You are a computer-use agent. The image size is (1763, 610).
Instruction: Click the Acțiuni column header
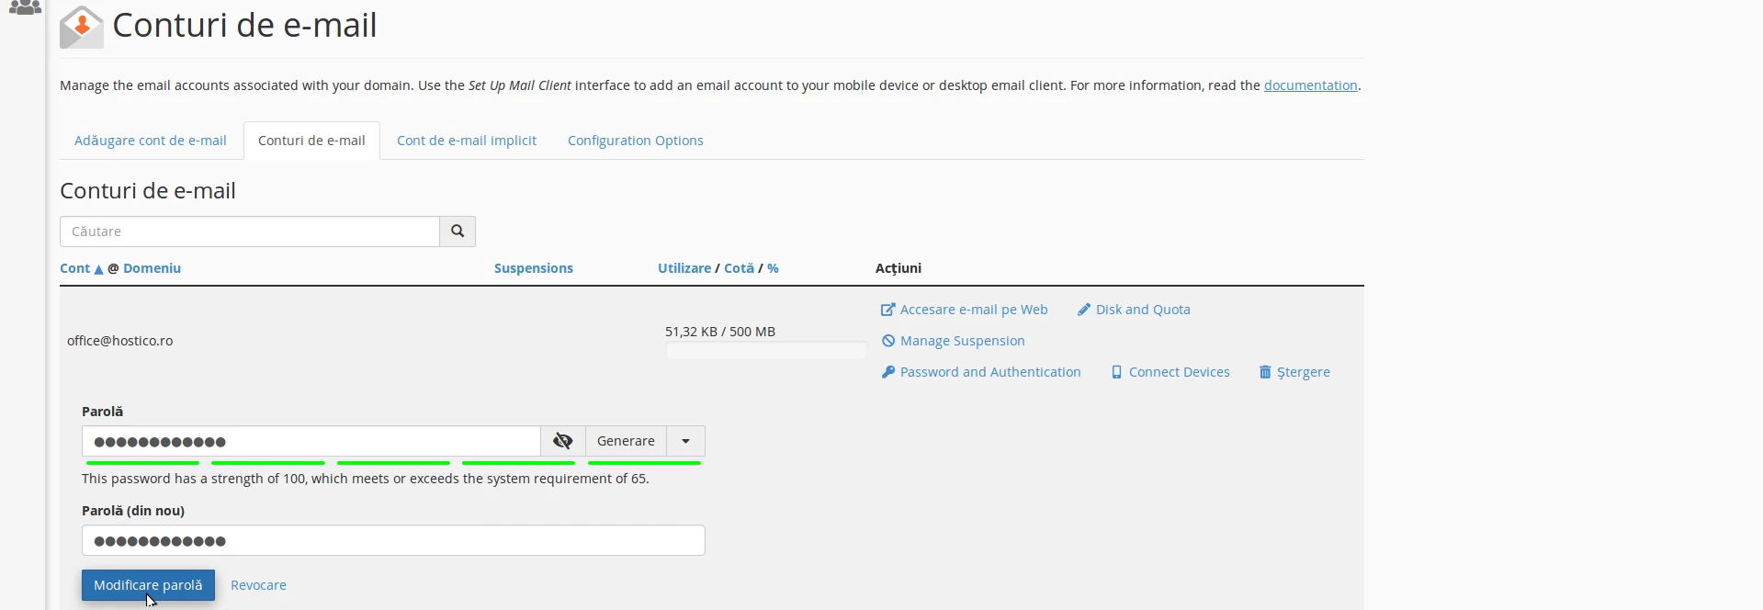(x=898, y=268)
